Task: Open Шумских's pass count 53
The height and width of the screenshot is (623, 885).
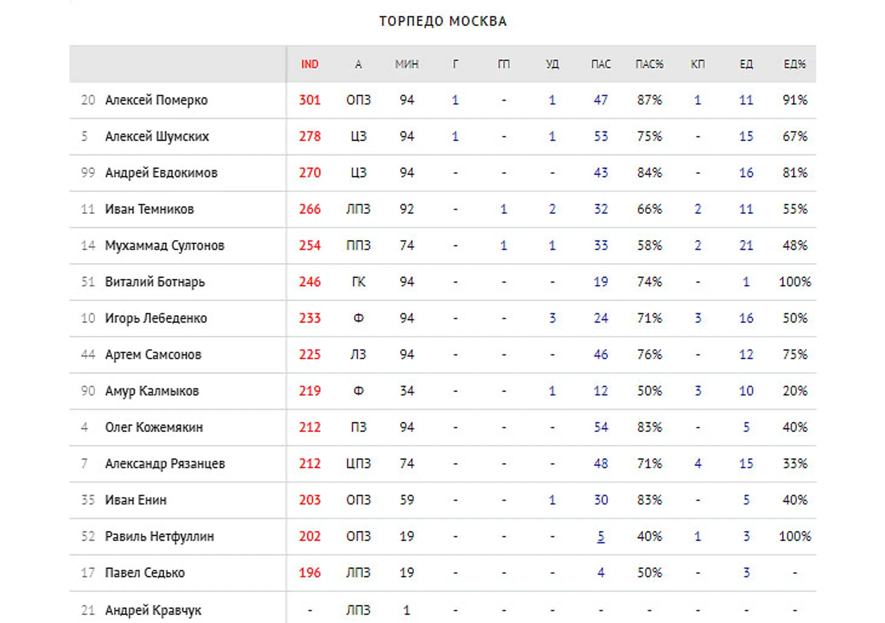Action: click(601, 136)
